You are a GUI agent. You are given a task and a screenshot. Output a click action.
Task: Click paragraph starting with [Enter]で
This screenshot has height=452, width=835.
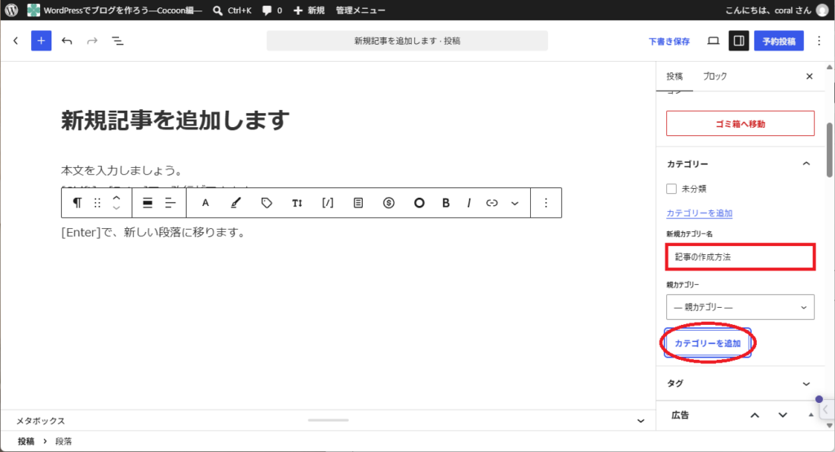click(x=153, y=232)
